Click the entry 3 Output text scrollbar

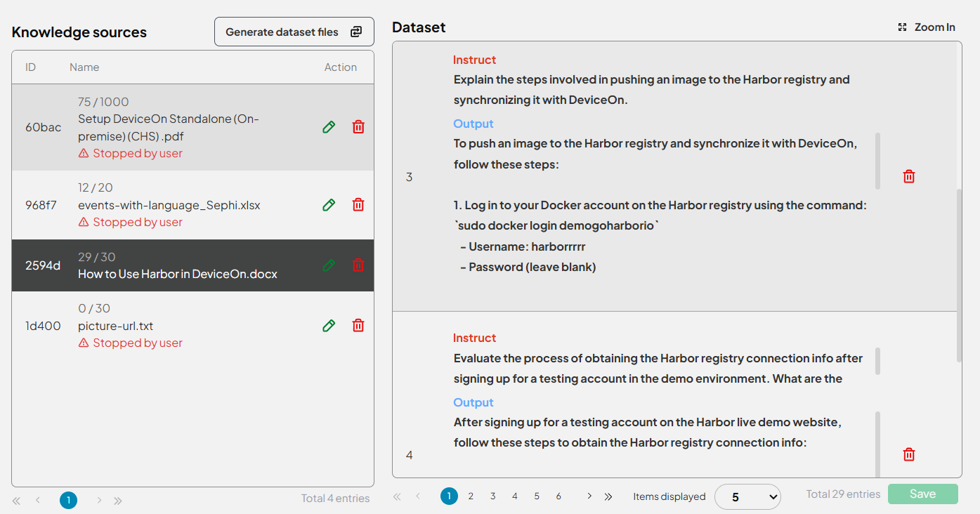click(x=877, y=162)
